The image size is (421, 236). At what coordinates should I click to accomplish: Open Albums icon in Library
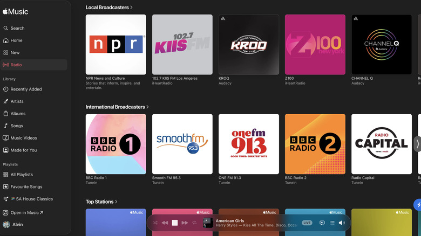click(5, 114)
